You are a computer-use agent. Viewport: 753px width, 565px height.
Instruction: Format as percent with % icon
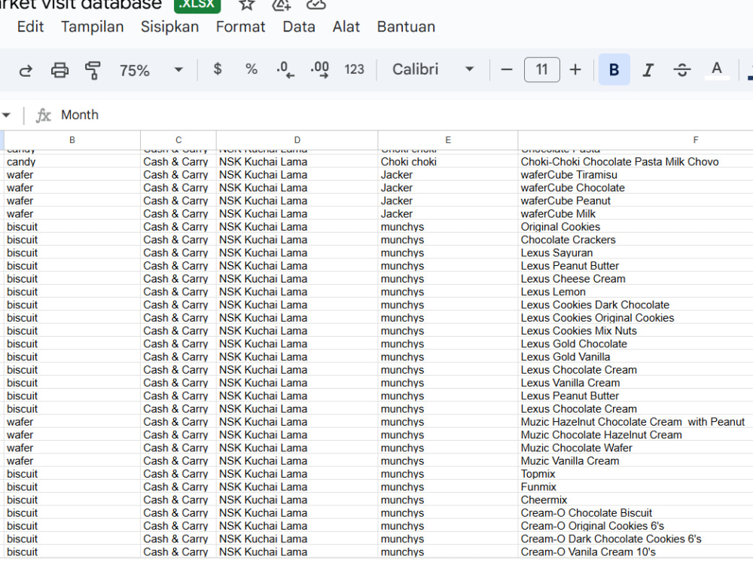[x=252, y=69]
